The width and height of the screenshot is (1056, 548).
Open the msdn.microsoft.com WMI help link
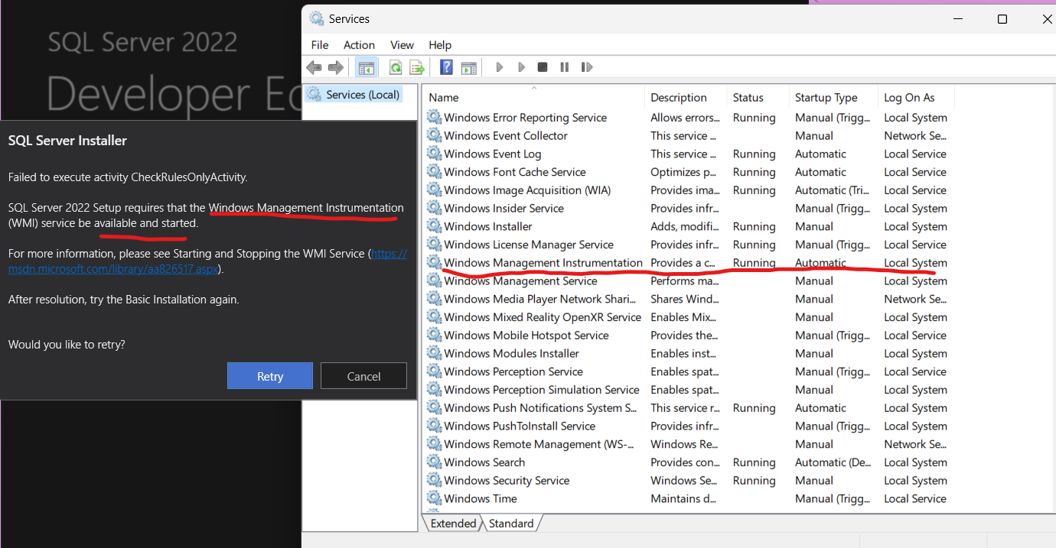(x=111, y=268)
